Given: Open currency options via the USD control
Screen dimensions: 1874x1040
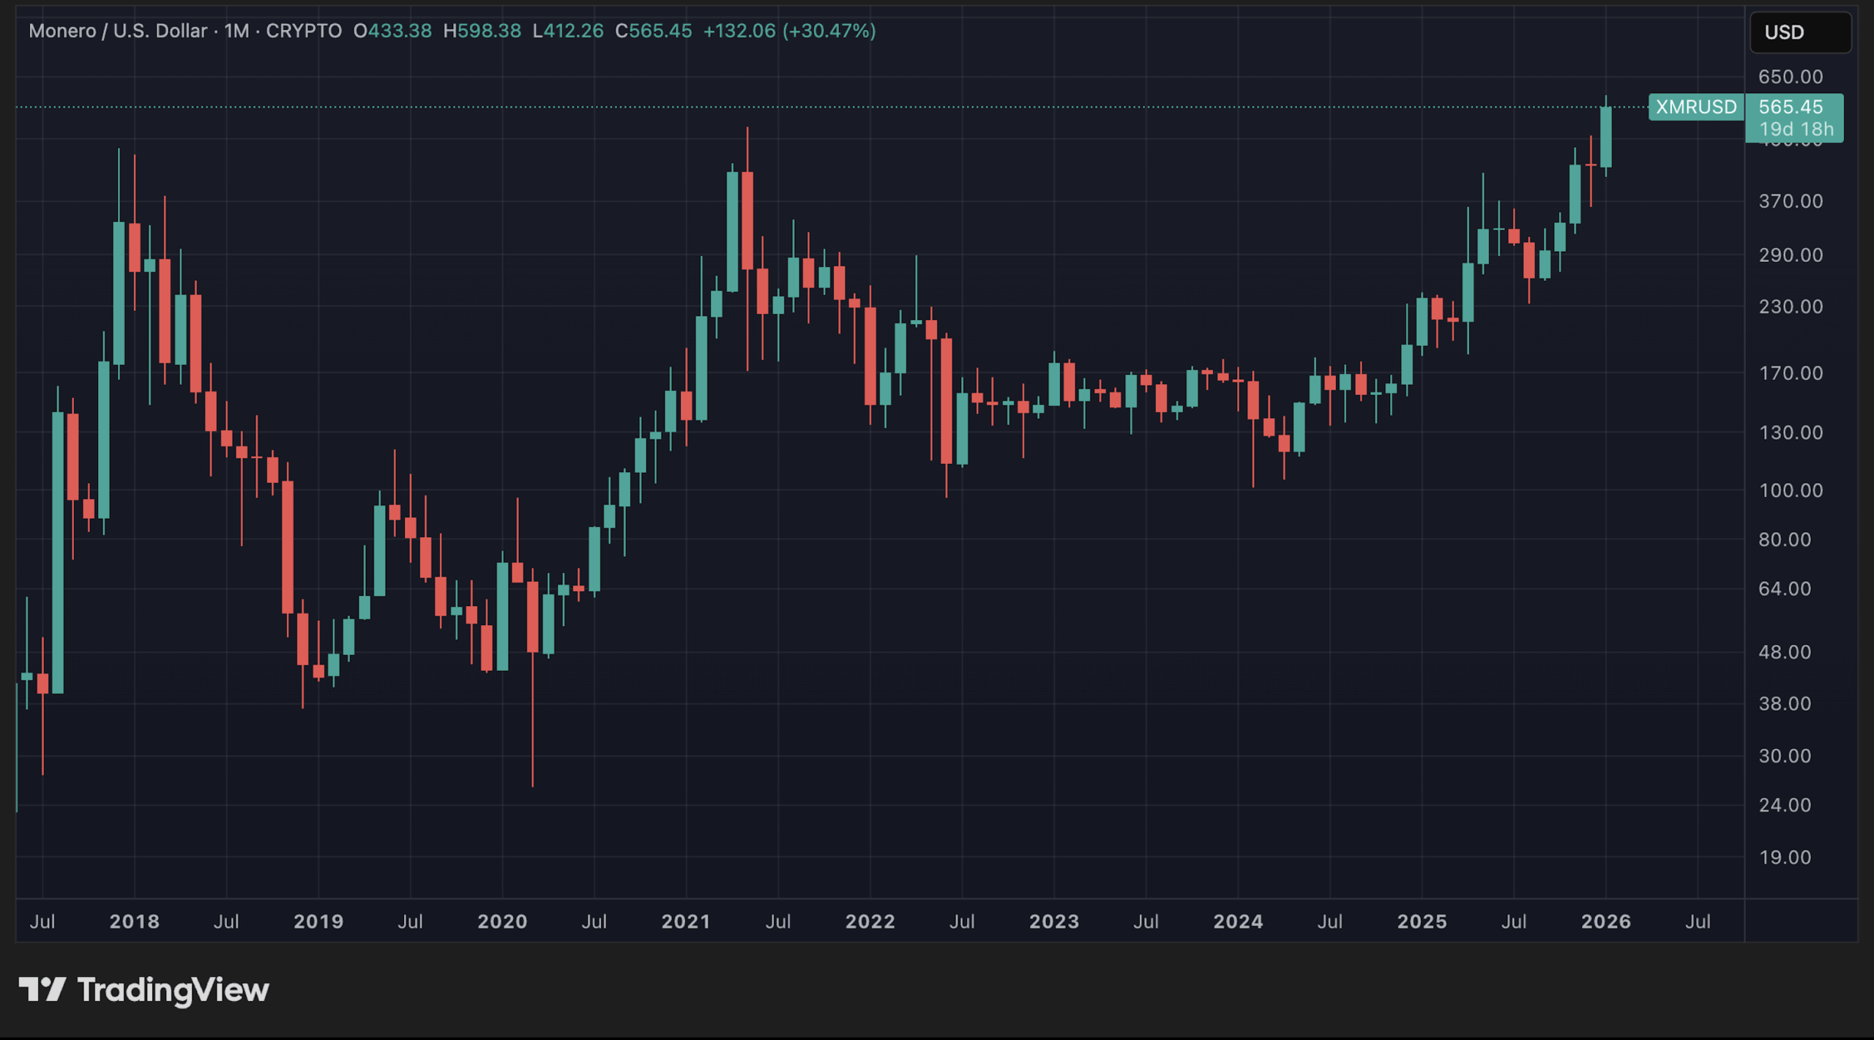Looking at the screenshot, I should point(1799,31).
